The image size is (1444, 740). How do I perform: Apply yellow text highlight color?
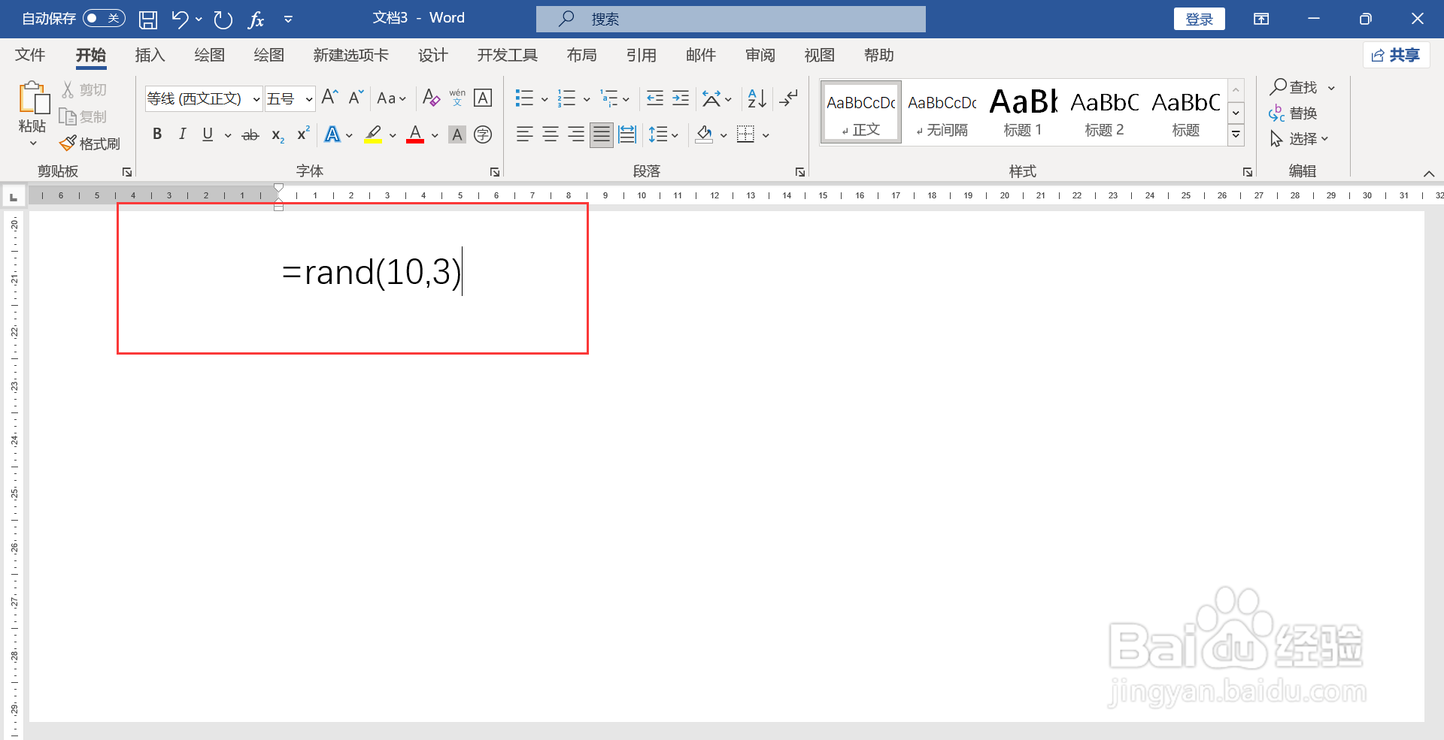coord(373,134)
